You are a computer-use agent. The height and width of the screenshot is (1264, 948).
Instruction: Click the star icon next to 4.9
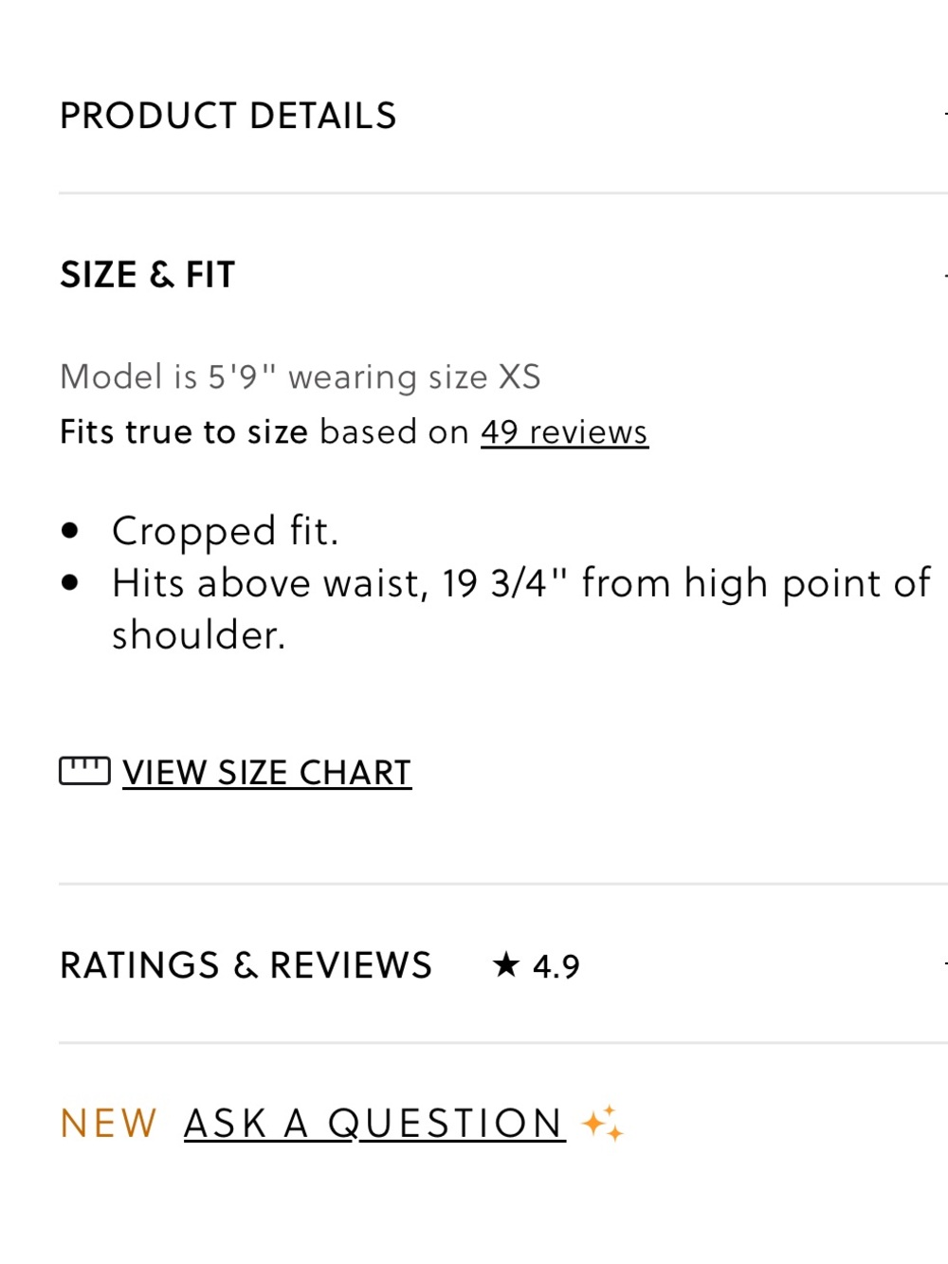[x=506, y=965]
